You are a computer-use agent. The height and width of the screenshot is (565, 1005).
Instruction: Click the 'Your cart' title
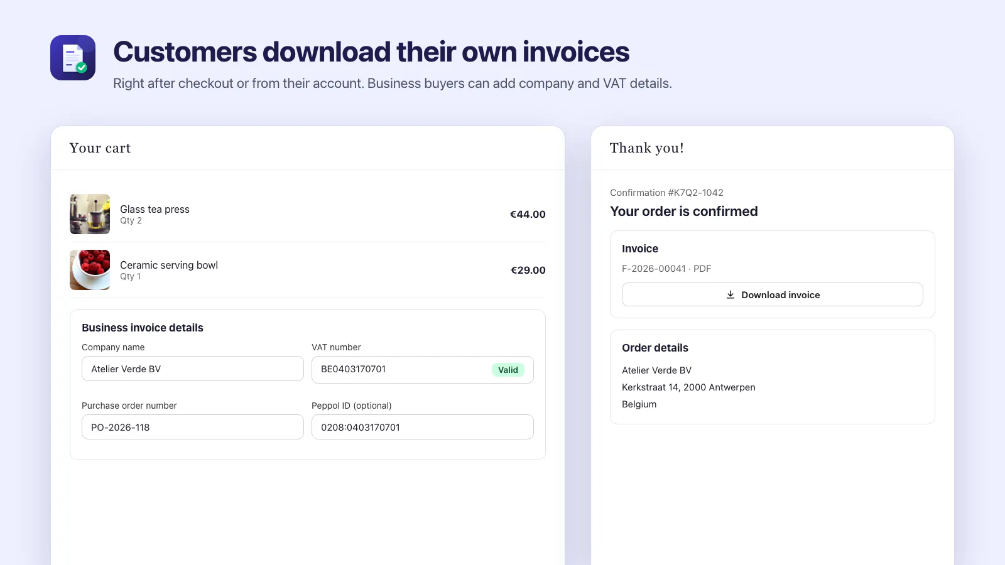click(x=100, y=148)
